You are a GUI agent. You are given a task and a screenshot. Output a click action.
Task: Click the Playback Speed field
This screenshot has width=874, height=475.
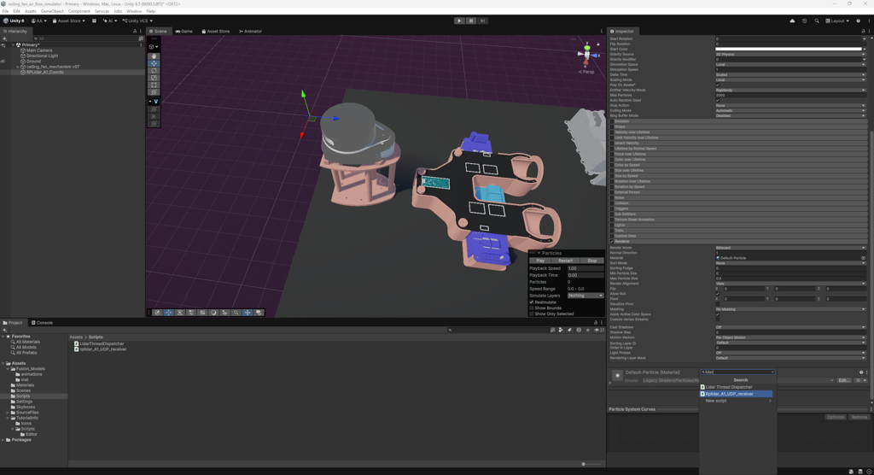[x=585, y=268]
